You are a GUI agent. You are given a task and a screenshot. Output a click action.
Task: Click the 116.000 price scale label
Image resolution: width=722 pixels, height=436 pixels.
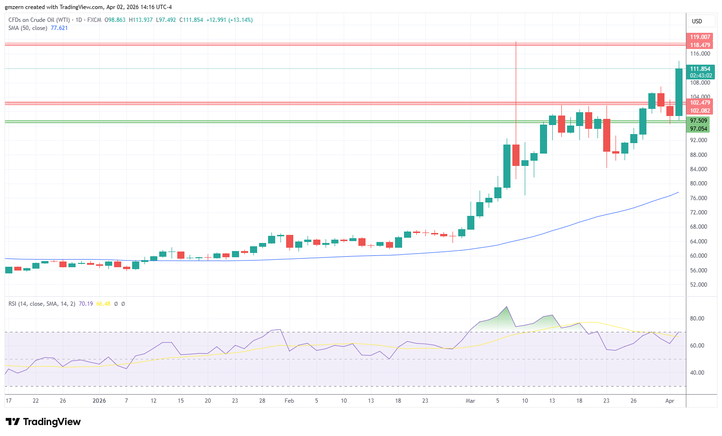click(x=700, y=54)
